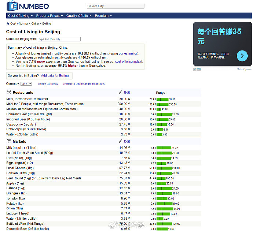The width and height of the screenshot is (253, 231).
Task: Expand the Property Prices menu
Action: (49, 16)
